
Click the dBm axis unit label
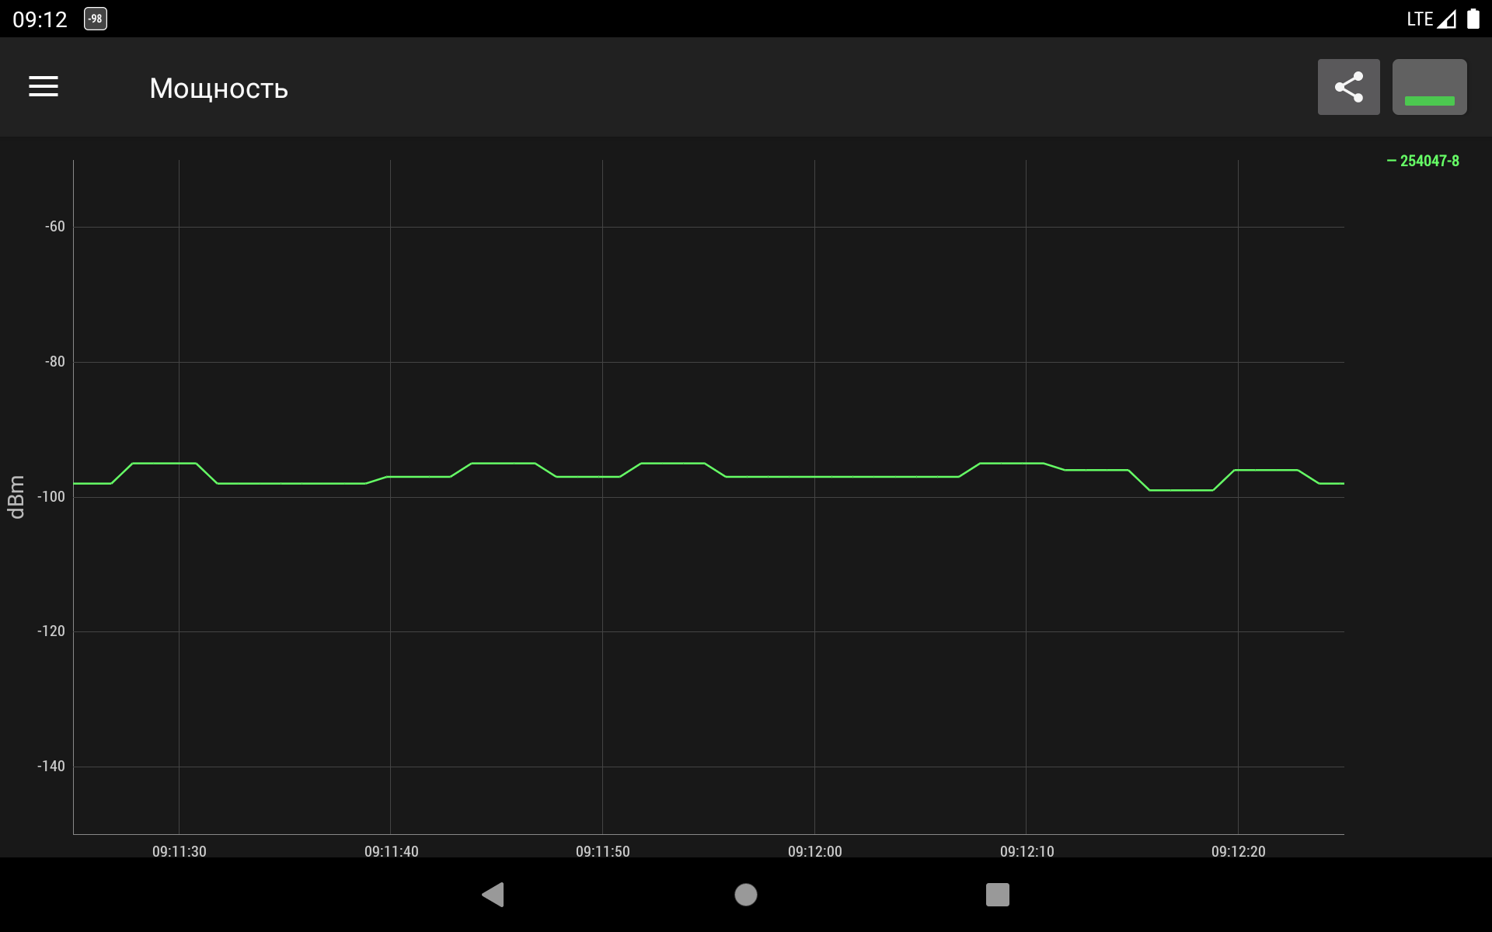coord(16,497)
